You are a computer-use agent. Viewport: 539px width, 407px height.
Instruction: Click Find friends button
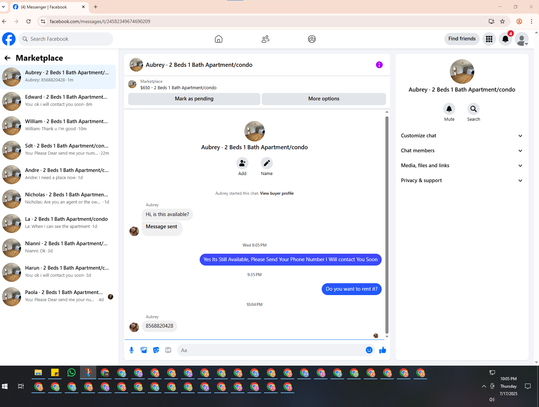(x=462, y=39)
